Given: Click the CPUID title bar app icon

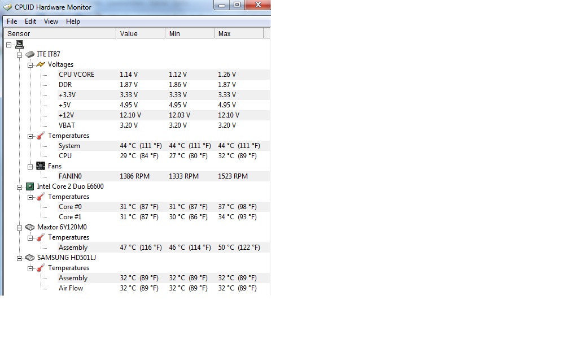Looking at the screenshot, I should tap(7, 7).
